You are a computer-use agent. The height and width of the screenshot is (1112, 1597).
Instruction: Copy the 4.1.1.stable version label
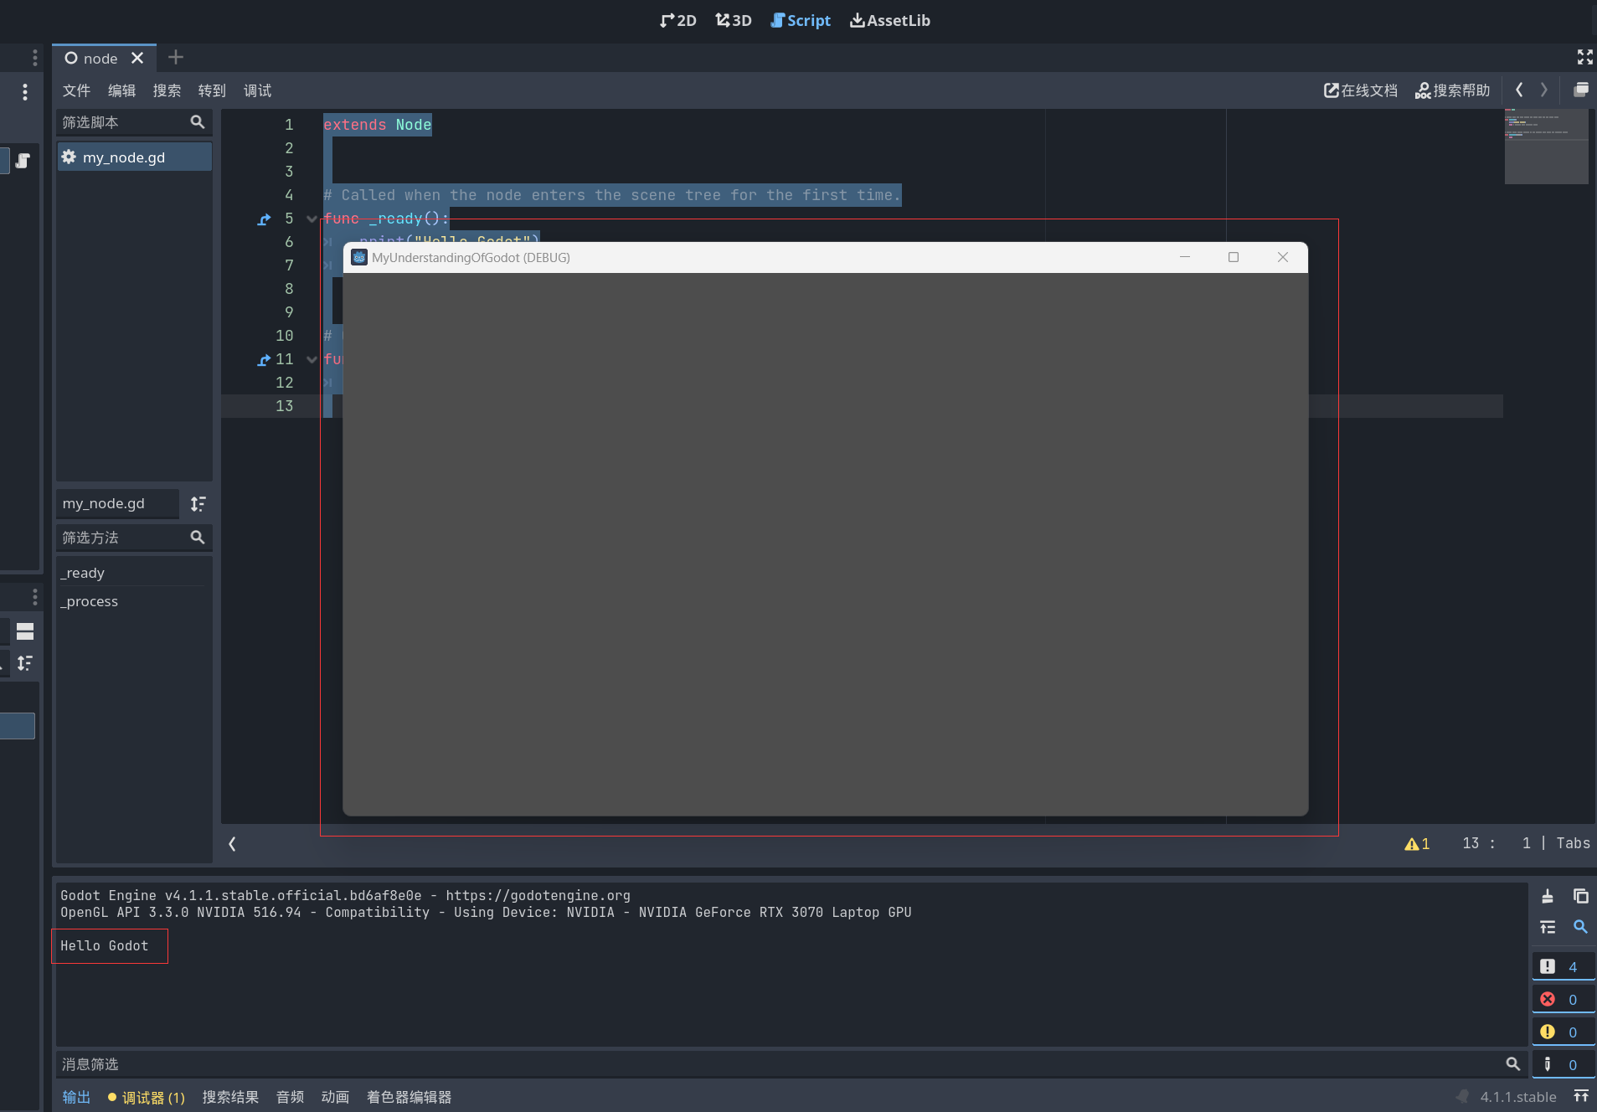1517,1097
